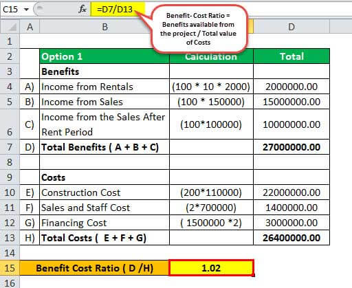352x288 pixels.
Task: Select the 10000000.00 cell
Action: point(291,124)
